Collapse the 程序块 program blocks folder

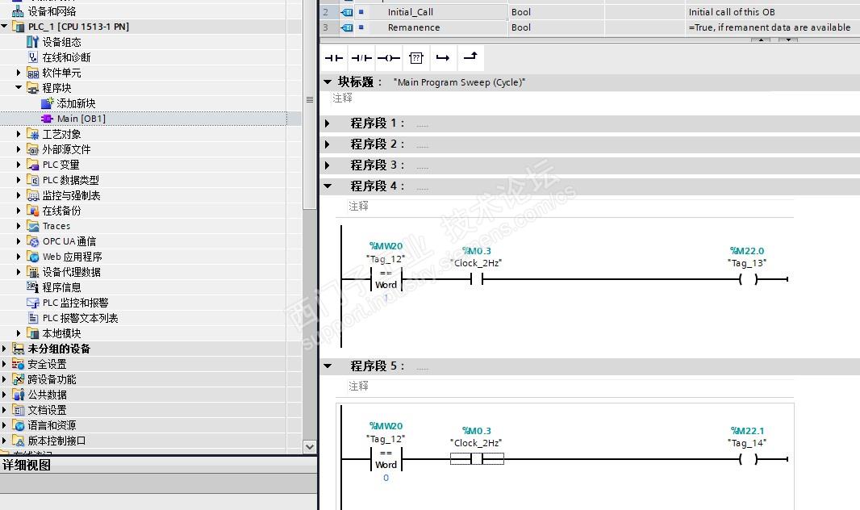[19, 88]
